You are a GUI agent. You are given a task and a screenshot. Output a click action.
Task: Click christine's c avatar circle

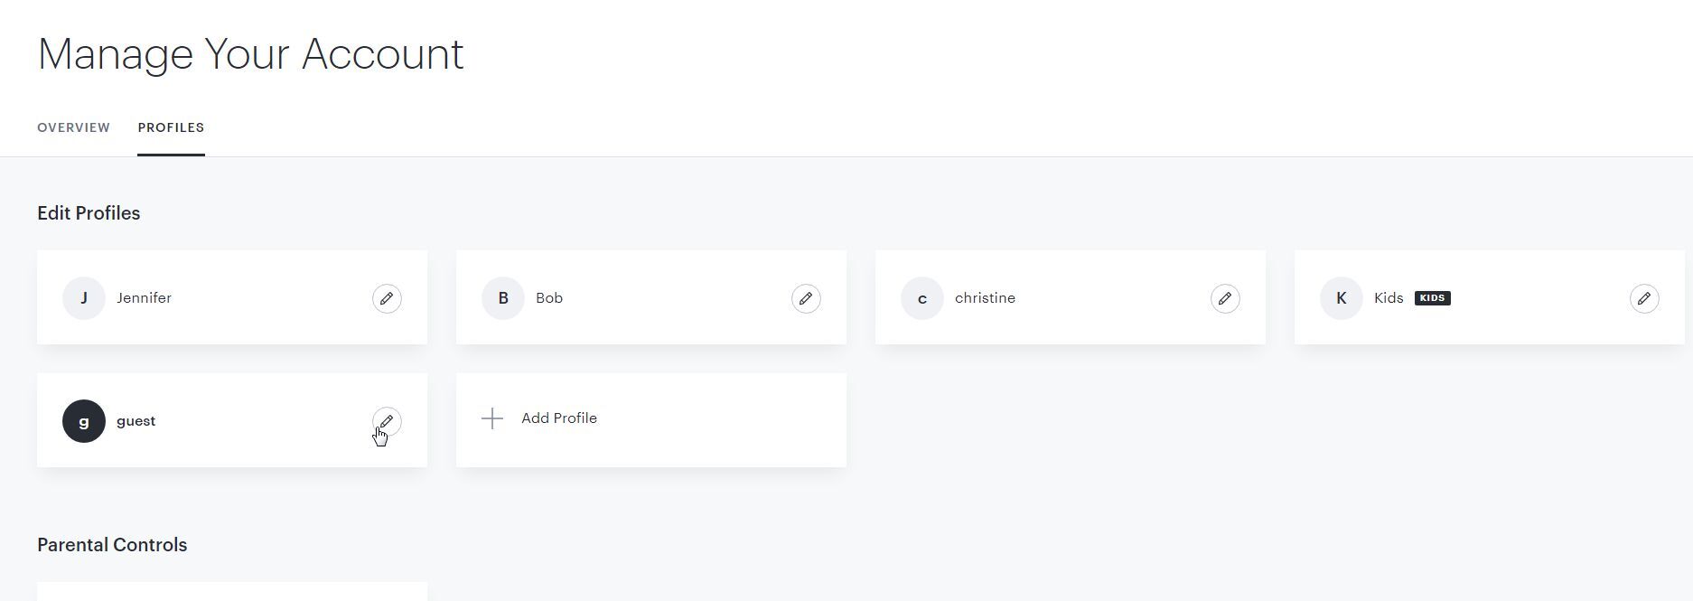coord(922,298)
